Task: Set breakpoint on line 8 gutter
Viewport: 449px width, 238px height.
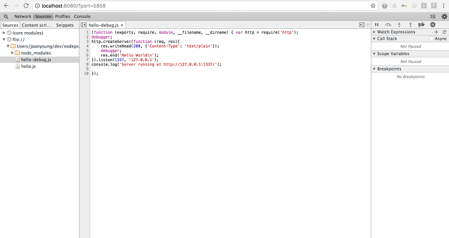Action: coord(87,64)
